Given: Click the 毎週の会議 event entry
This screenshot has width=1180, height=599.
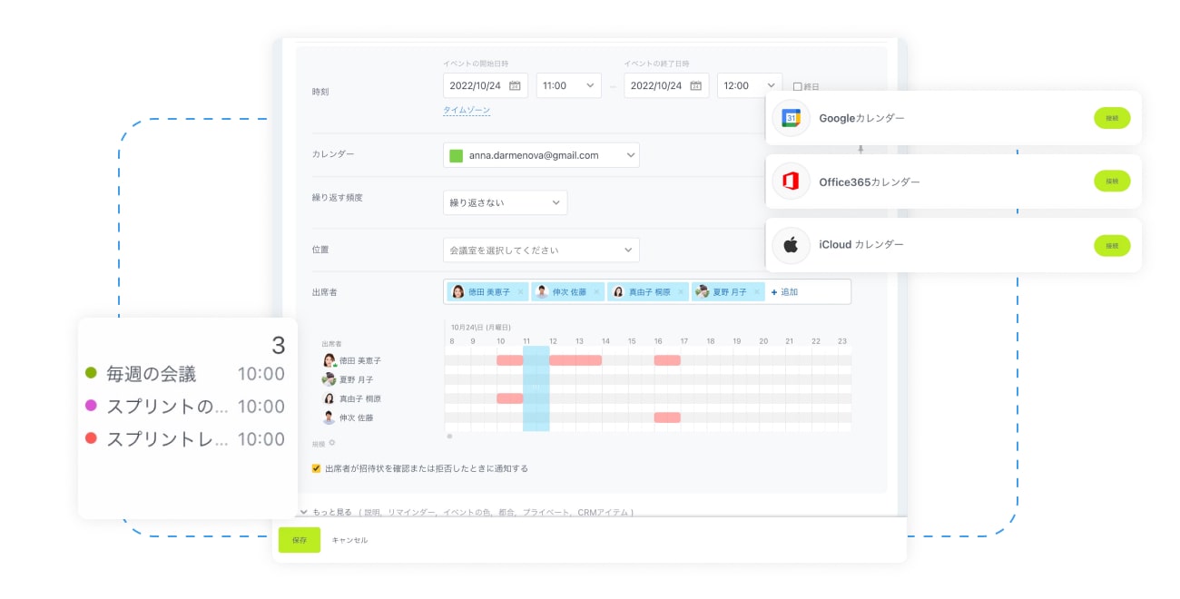Looking at the screenshot, I should tap(185, 373).
